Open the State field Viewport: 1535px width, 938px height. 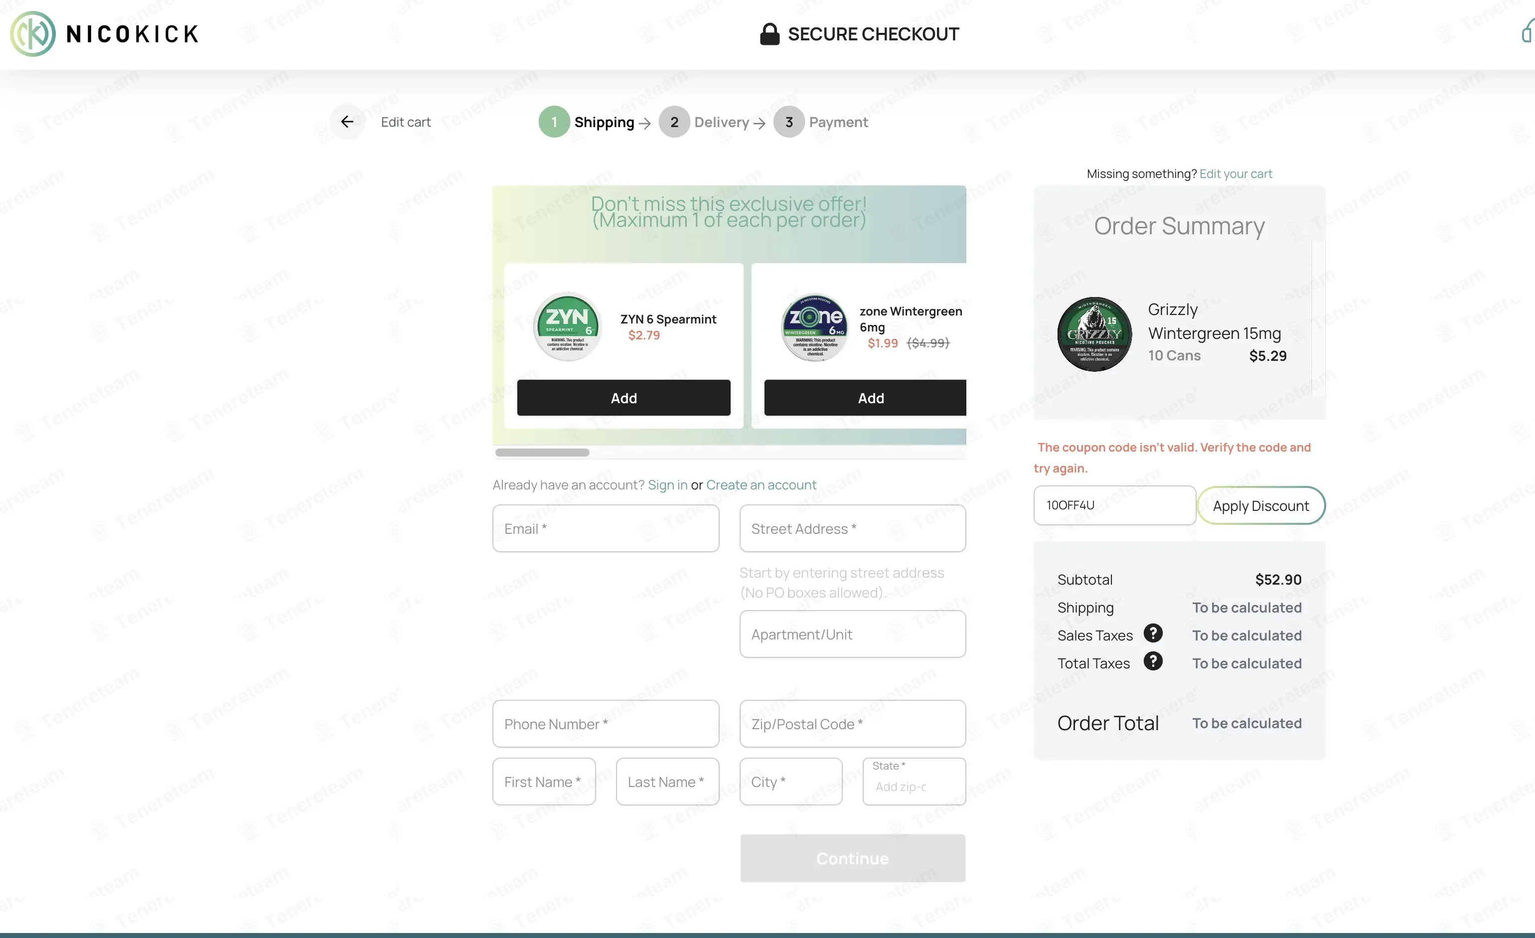914,782
